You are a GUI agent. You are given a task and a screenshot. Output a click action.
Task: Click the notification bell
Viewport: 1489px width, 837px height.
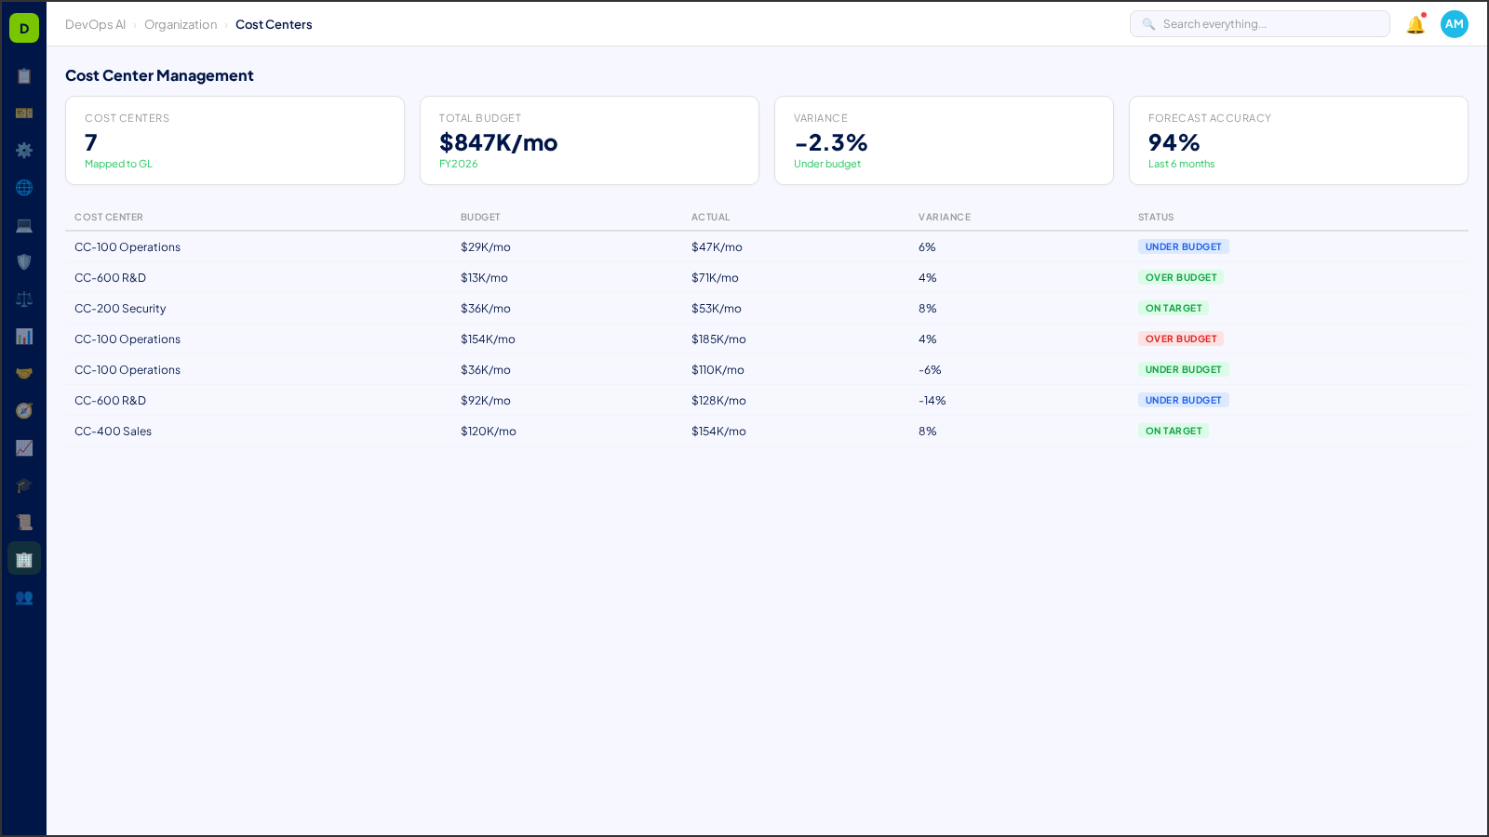pyautogui.click(x=1415, y=24)
